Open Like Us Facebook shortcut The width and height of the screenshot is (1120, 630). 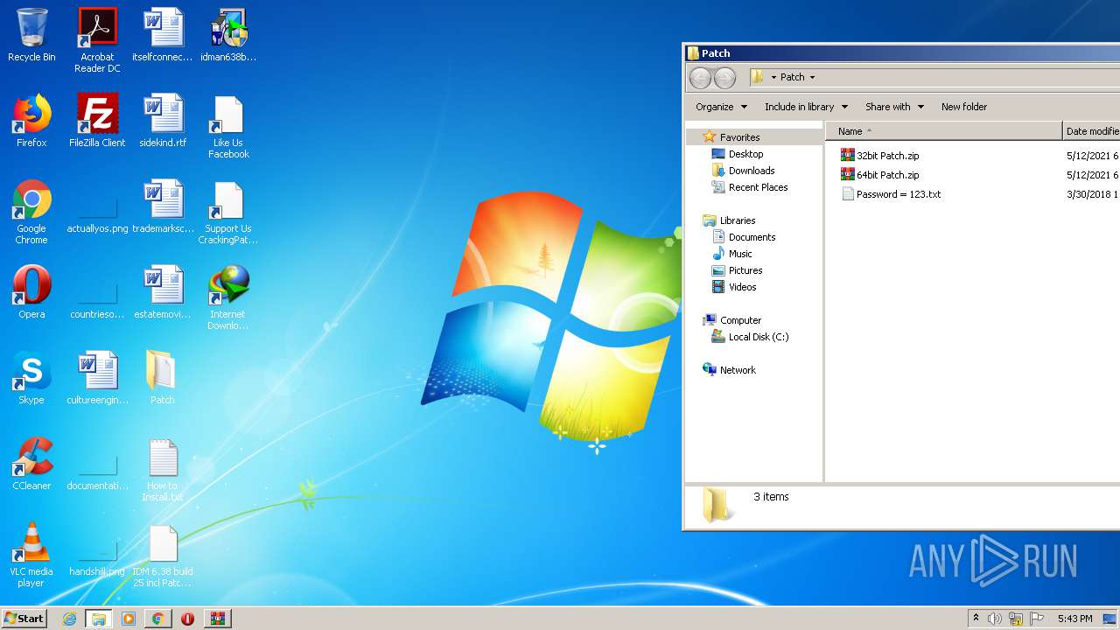pos(228,127)
